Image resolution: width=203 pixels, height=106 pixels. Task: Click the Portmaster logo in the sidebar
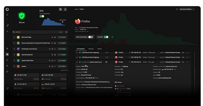pos(7,9)
